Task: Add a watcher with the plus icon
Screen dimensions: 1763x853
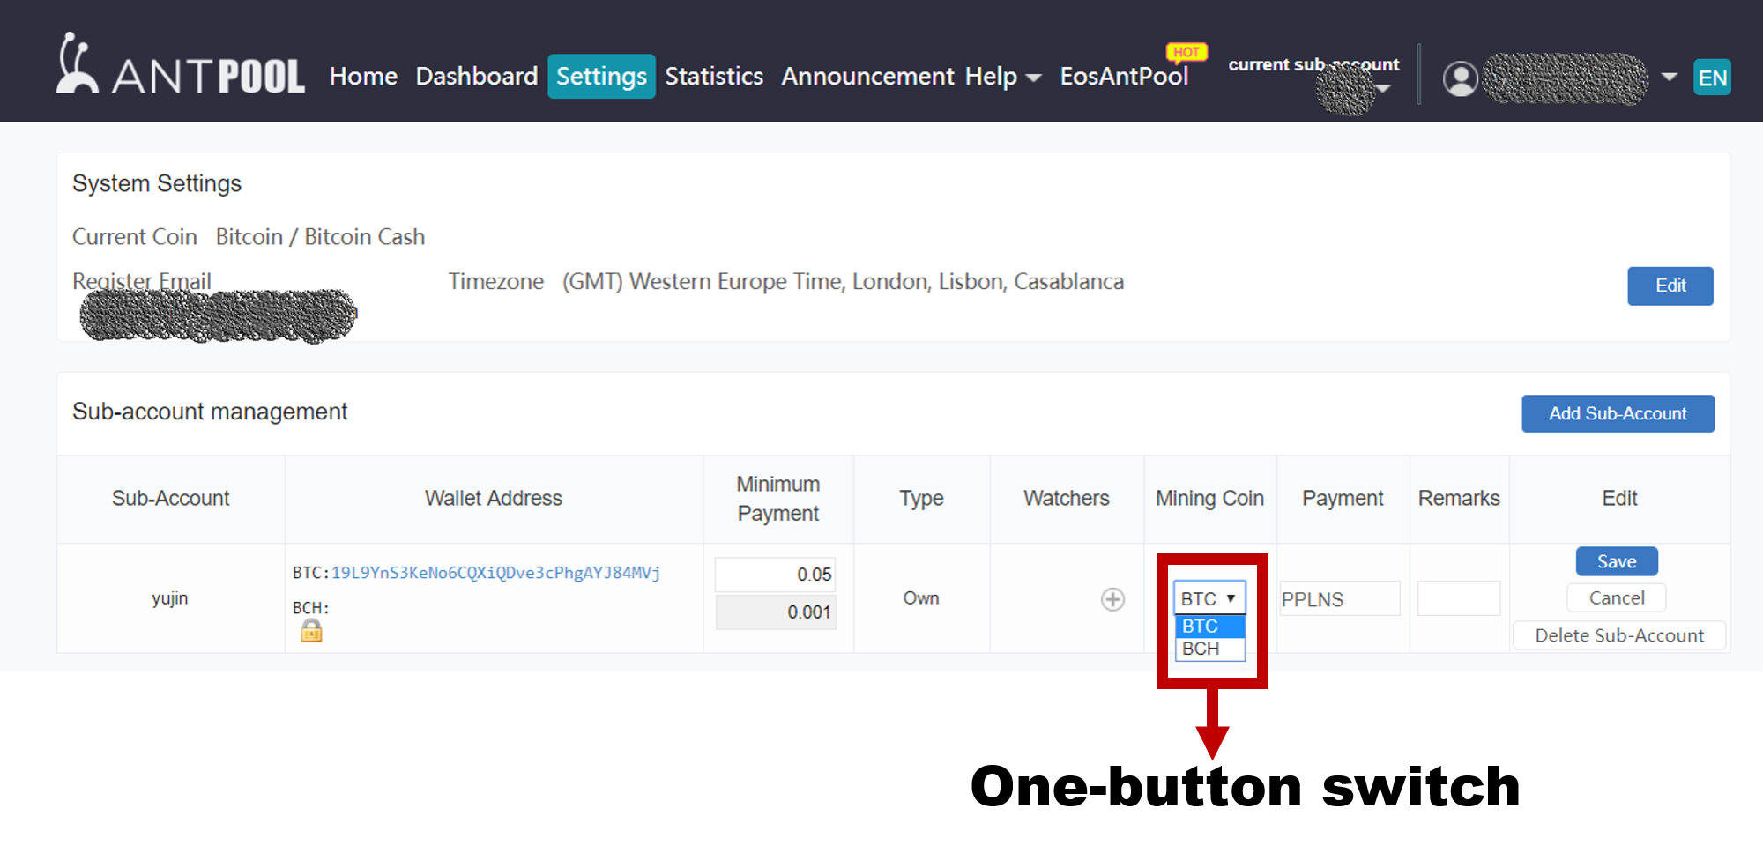Action: (x=1112, y=599)
